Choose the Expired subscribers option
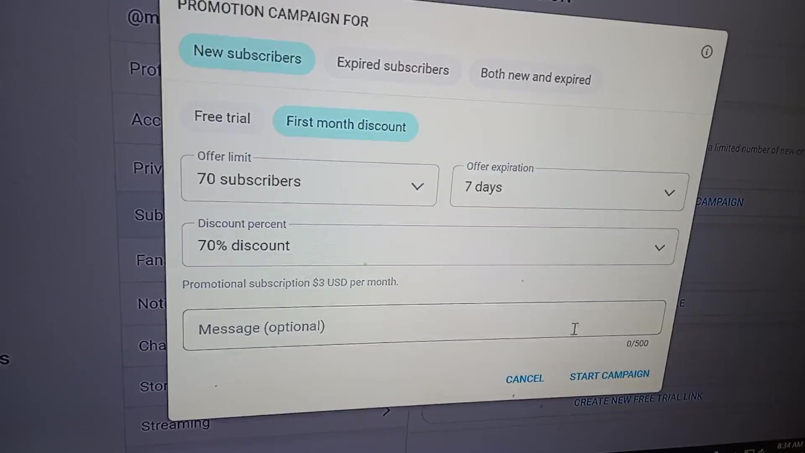 tap(392, 66)
